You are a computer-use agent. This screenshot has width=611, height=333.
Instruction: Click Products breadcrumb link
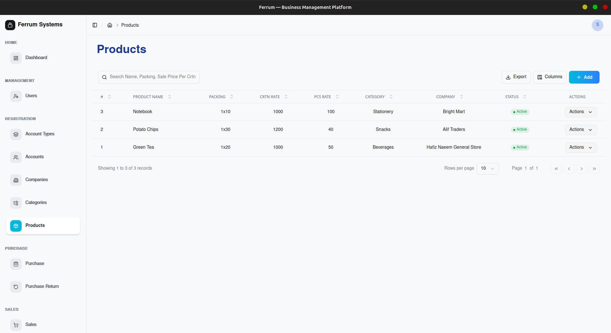coord(130,25)
